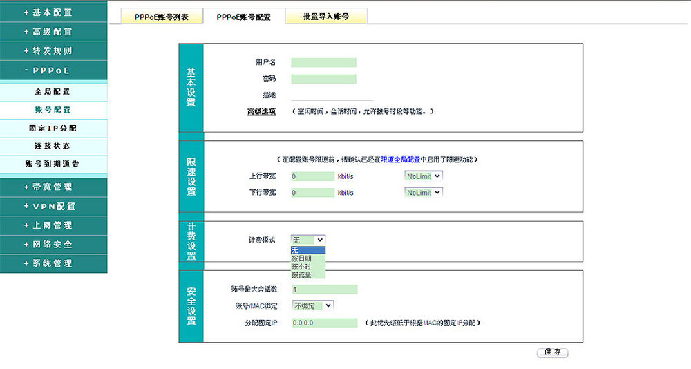Open the 账号/MAC绑定 dropdown
This screenshot has width=691, height=369.
click(312, 305)
